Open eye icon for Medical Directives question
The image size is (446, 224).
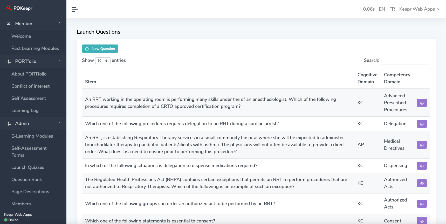422,145
